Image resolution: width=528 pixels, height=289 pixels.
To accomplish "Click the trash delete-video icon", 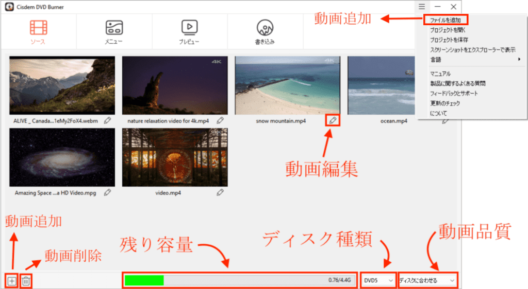I will [26, 281].
